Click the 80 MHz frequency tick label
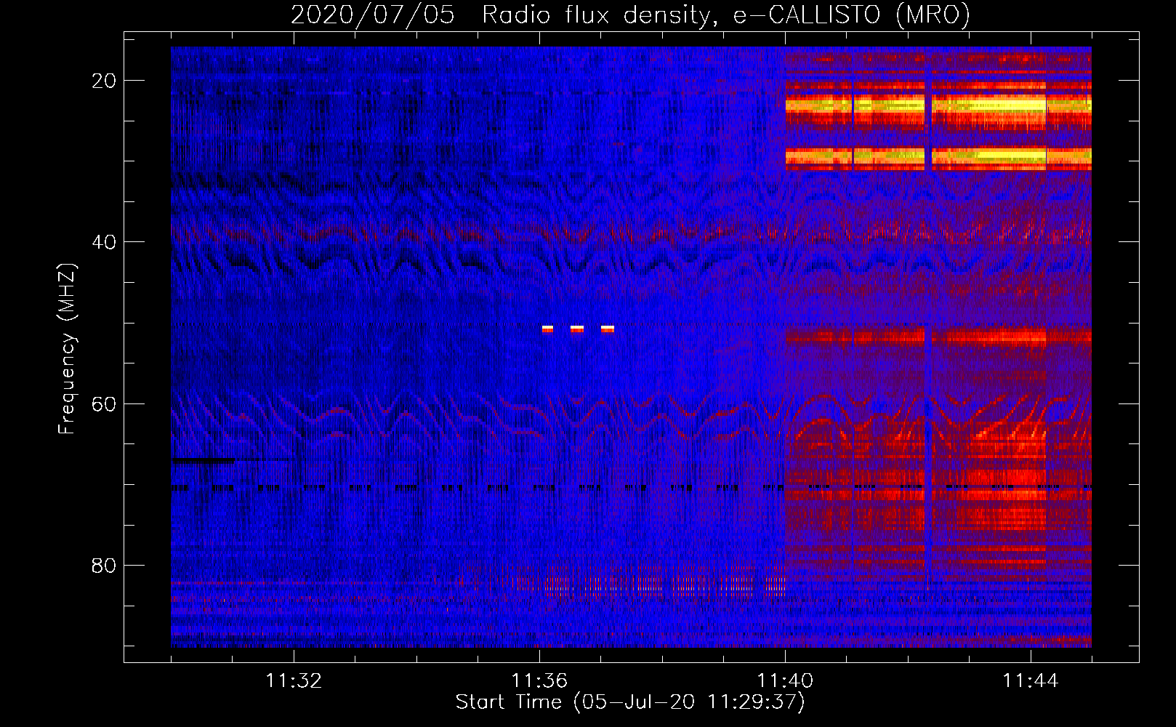This screenshot has width=1176, height=727. (104, 565)
